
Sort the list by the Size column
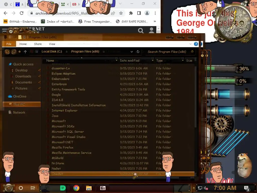(189, 61)
